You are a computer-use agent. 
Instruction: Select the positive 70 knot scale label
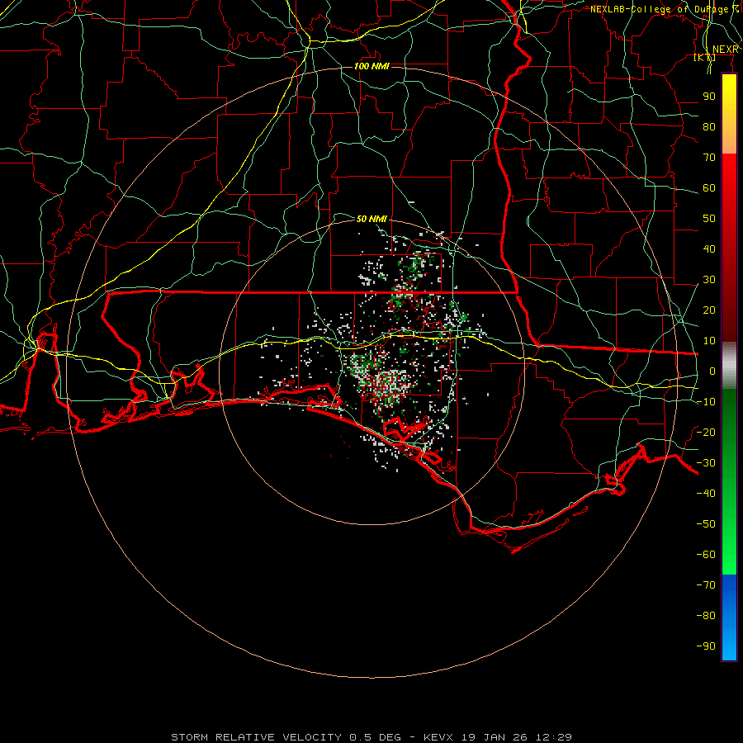tap(709, 158)
